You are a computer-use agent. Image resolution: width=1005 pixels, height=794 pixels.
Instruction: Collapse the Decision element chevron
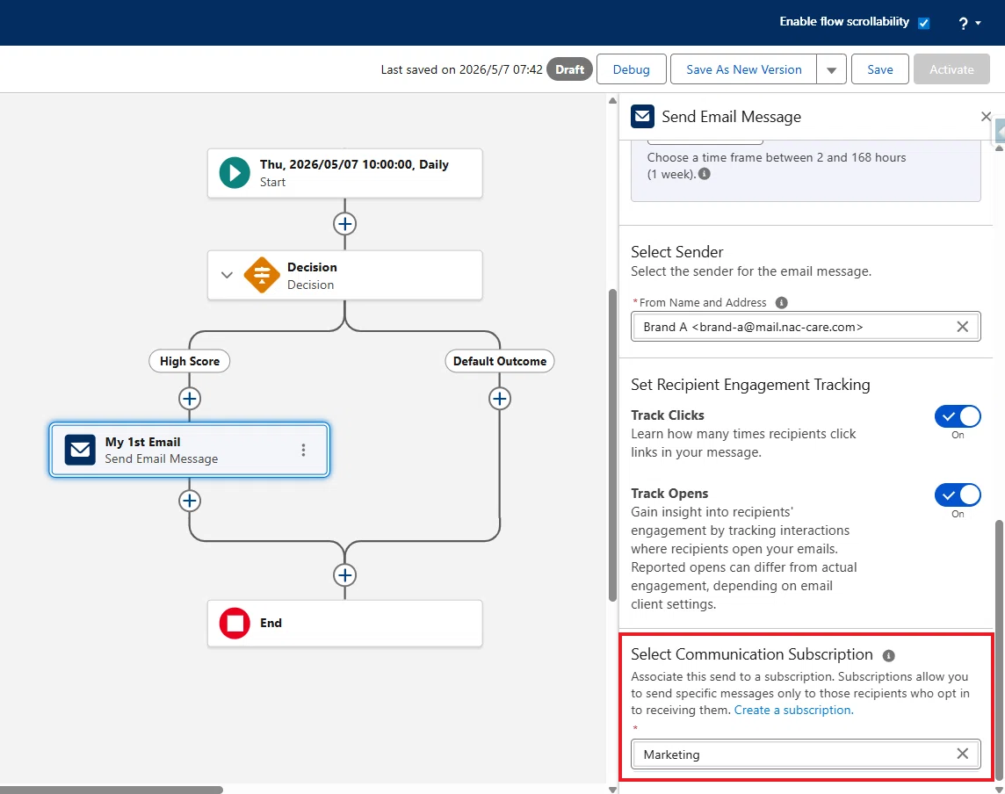click(227, 275)
